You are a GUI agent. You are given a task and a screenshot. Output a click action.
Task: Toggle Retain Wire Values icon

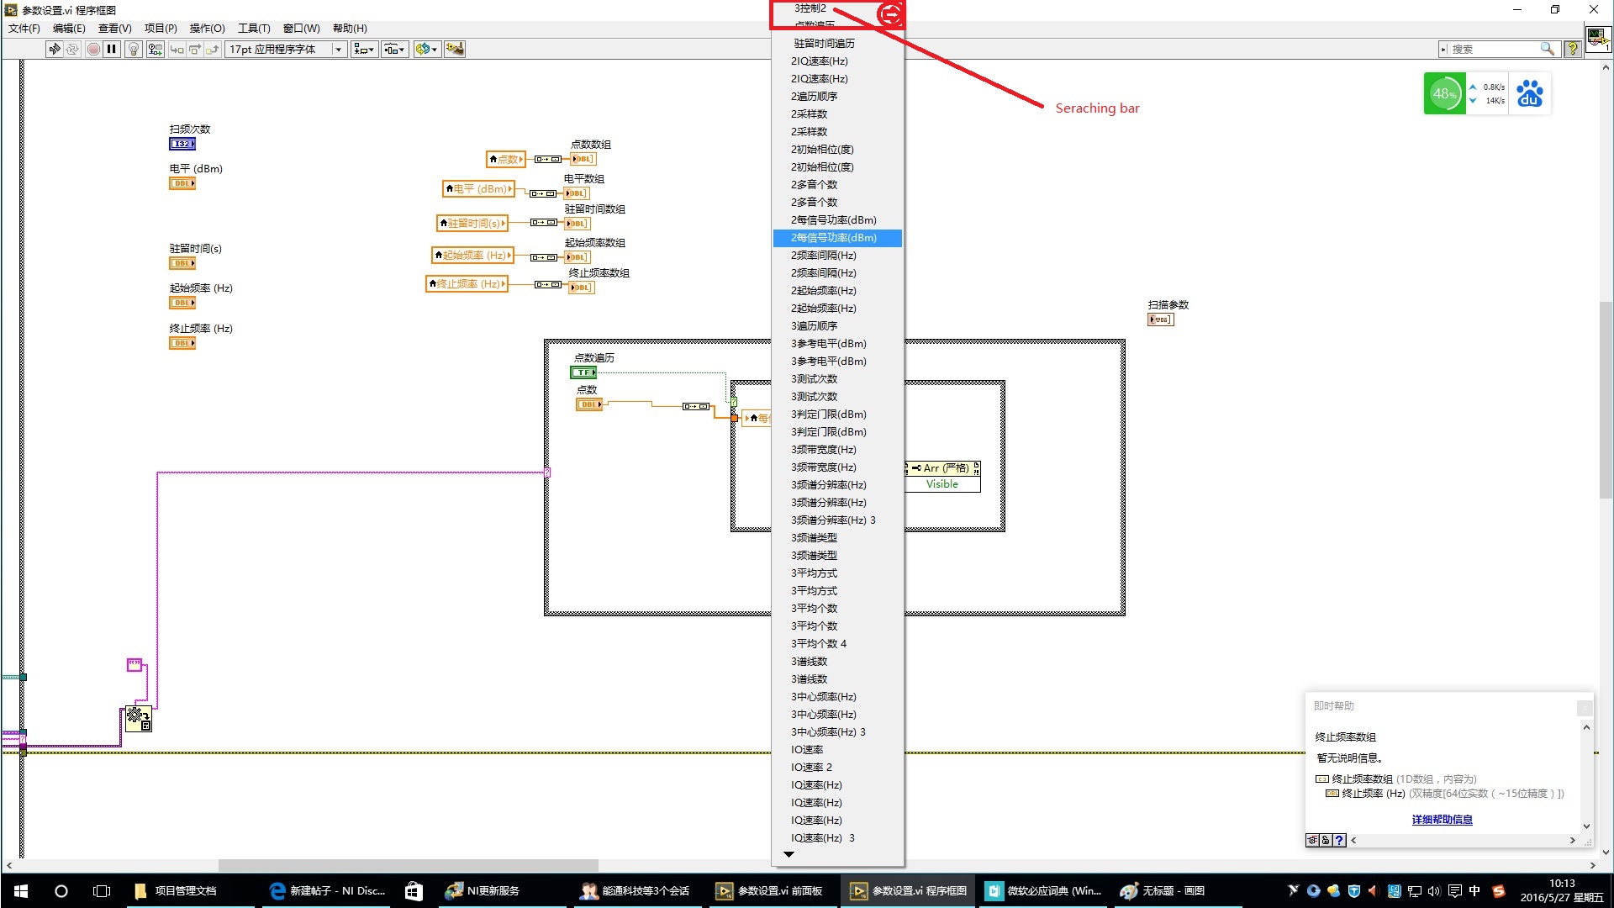coord(156,49)
